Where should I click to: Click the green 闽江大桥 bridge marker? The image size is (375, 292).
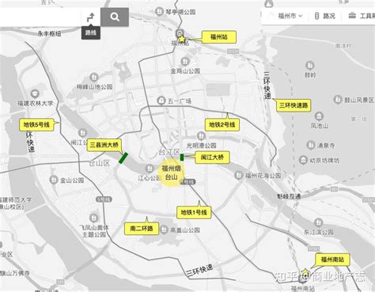pyautogui.click(x=182, y=157)
